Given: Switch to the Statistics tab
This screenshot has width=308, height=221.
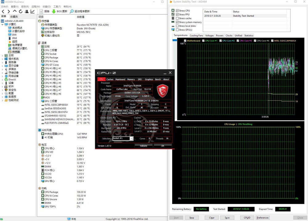Looking at the screenshot, I should pyautogui.click(x=249, y=35).
